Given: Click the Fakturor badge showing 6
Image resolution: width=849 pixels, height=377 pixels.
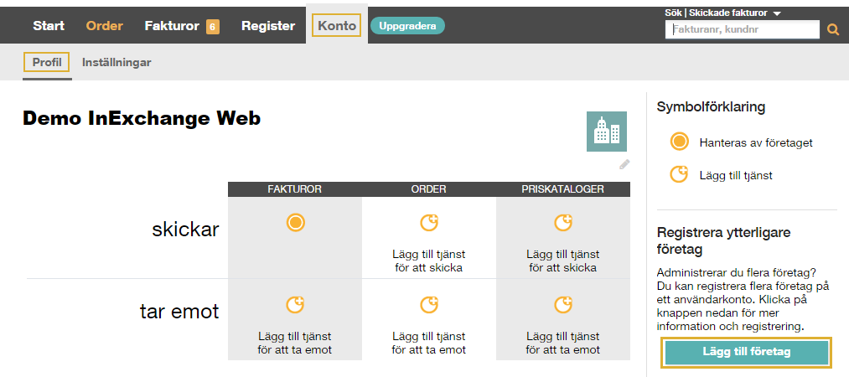Looking at the screenshot, I should pyautogui.click(x=213, y=27).
